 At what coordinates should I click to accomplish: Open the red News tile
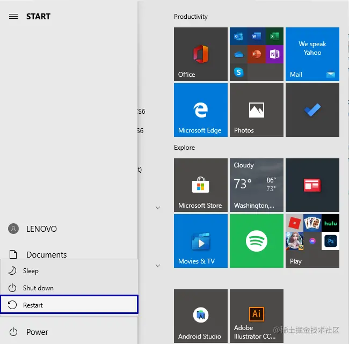(312, 185)
